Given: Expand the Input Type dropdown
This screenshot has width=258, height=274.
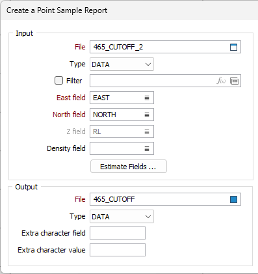Looking at the screenshot, I should click(122, 64).
